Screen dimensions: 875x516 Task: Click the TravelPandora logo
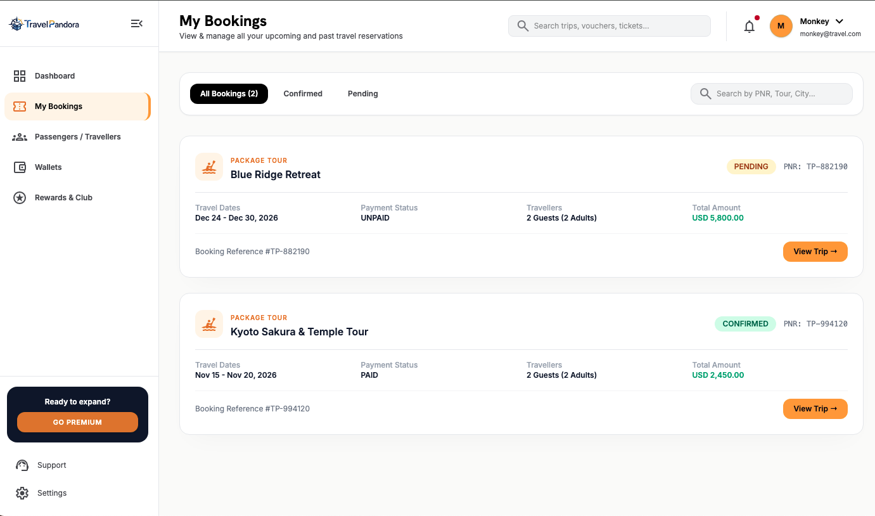(44, 24)
